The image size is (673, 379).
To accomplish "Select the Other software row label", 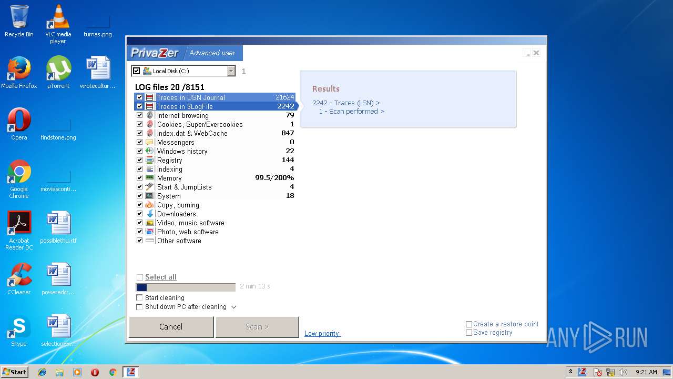I will pyautogui.click(x=179, y=241).
